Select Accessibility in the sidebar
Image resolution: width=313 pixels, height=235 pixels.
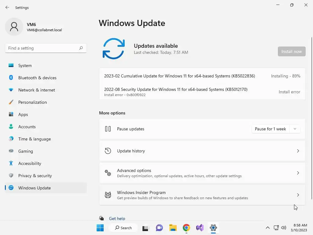pyautogui.click(x=46, y=163)
